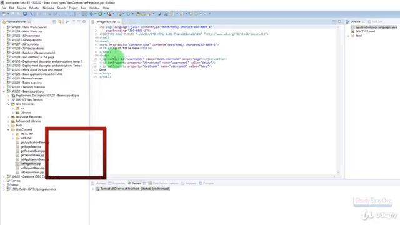400x225 pixels.
Task: Select the setPageBean.jsp editor tab
Action: [x=106, y=22]
